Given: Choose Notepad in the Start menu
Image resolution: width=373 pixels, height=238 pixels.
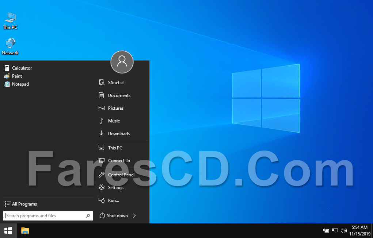Looking at the screenshot, I should tap(20, 84).
